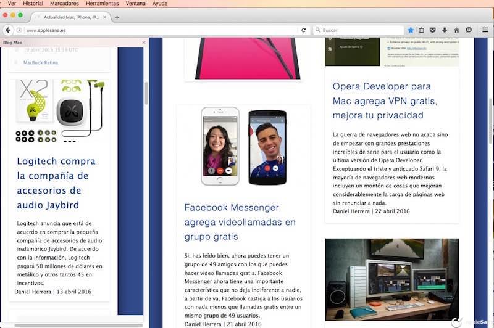Click the 'Daniel Herrera | 21 abril 2016' byline
The width and height of the screenshot is (494, 328).
[223, 324]
